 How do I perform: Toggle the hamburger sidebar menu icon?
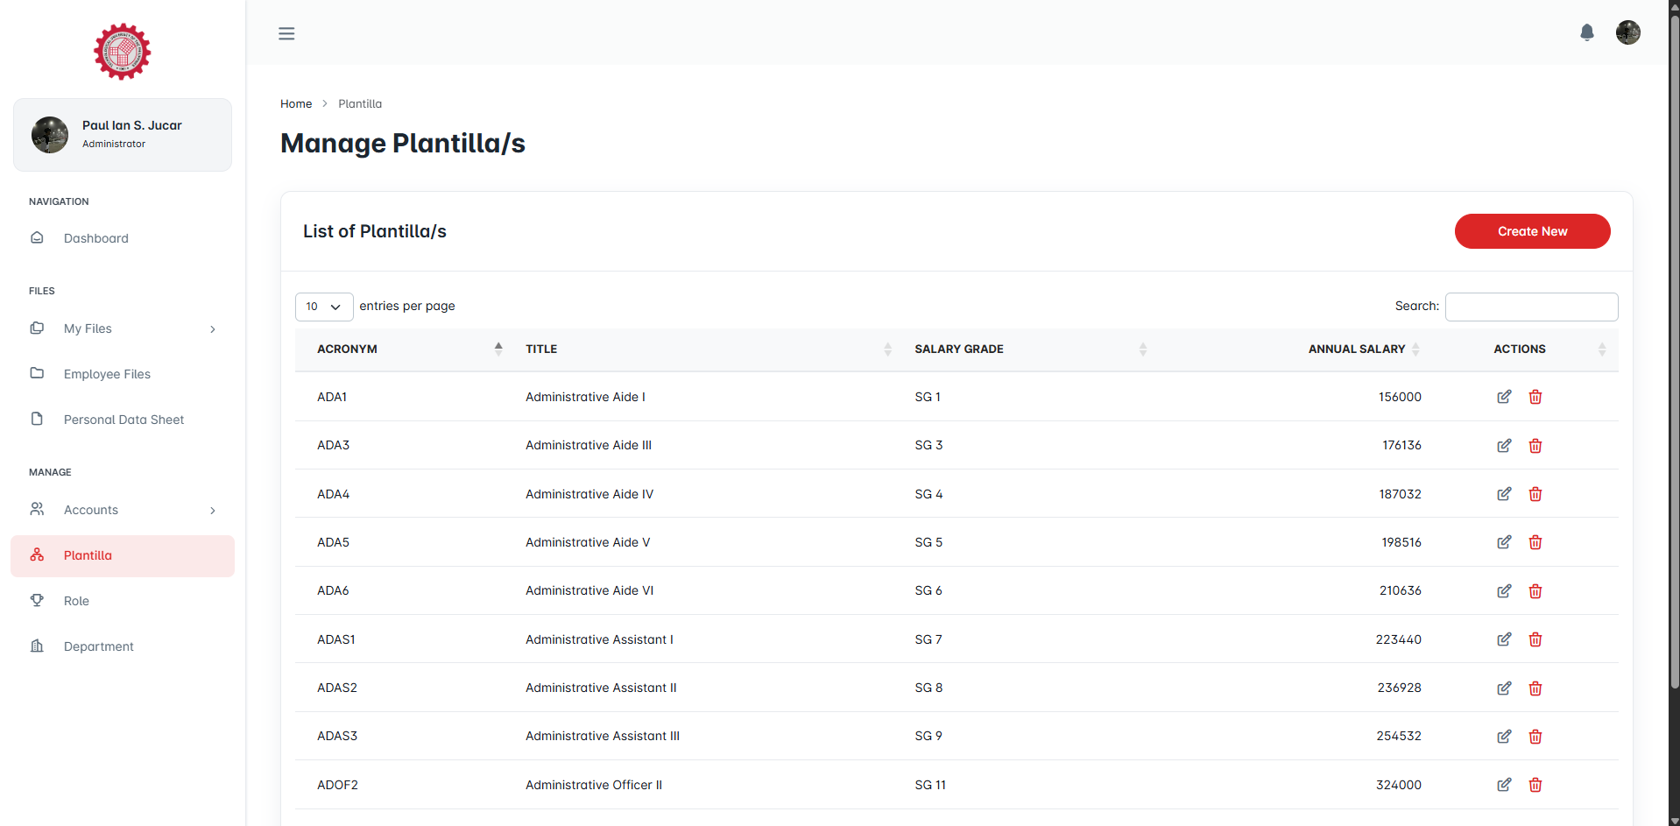(x=286, y=33)
